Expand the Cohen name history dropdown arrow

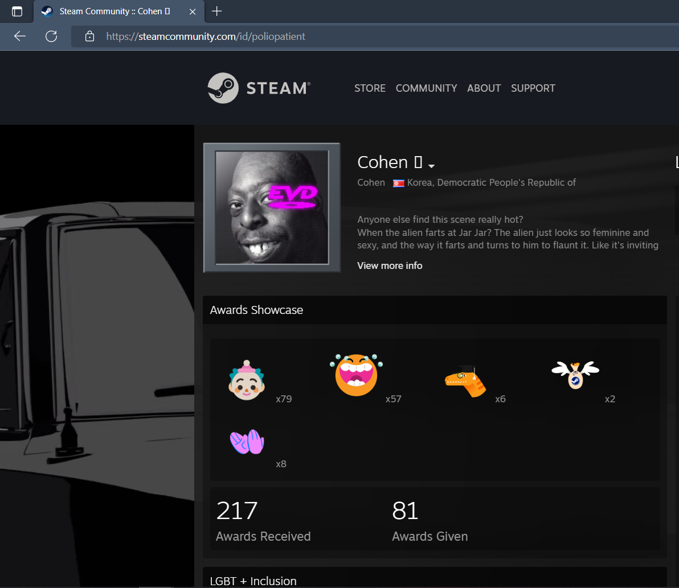coord(431,166)
